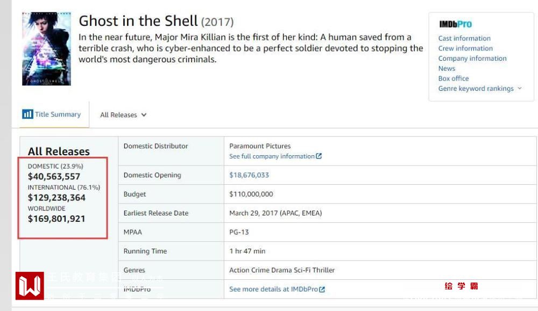Click the Ghost in the Shell title heading

coord(138,21)
